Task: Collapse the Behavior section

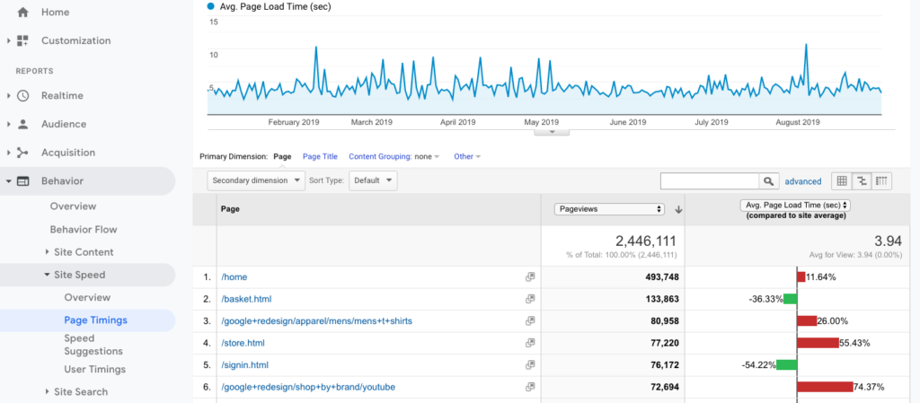Action: click(x=8, y=181)
